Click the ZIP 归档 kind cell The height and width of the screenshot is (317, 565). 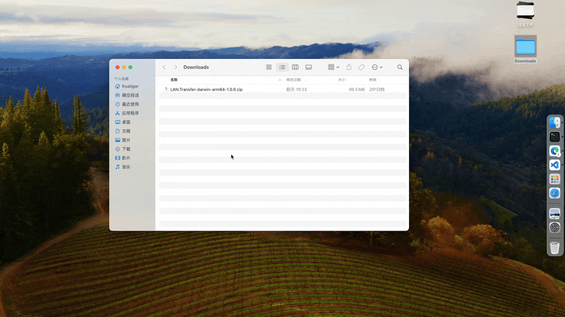(x=377, y=89)
